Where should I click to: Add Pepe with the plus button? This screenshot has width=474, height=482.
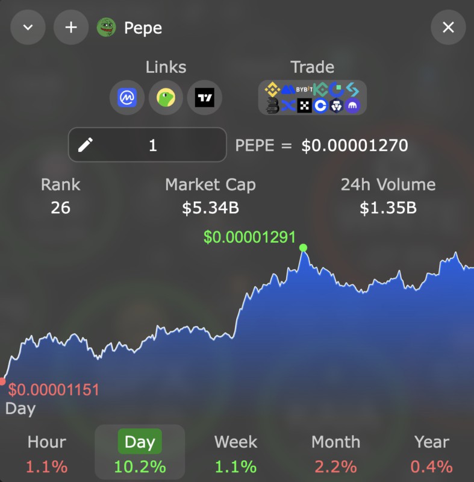(x=71, y=27)
